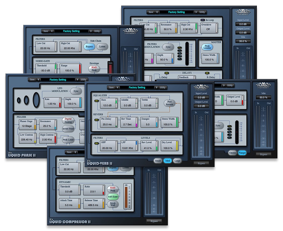
Task: Select LFO waveform selector in chorus/flanger plugin
Action: [229, 132]
